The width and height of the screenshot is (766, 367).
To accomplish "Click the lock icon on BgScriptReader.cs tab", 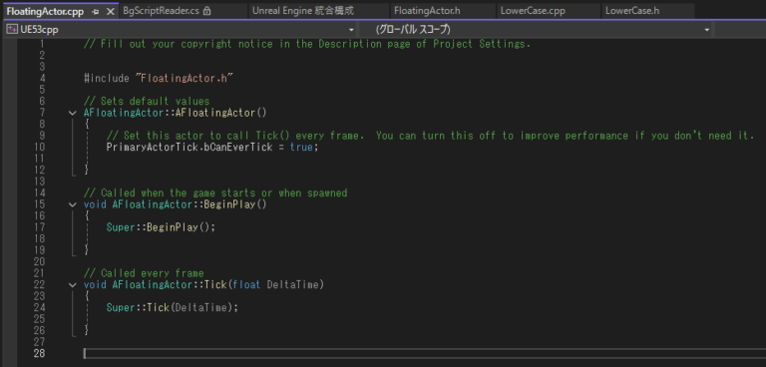I will pyautogui.click(x=206, y=11).
